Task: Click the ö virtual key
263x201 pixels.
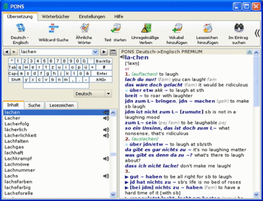Action: tap(81, 74)
